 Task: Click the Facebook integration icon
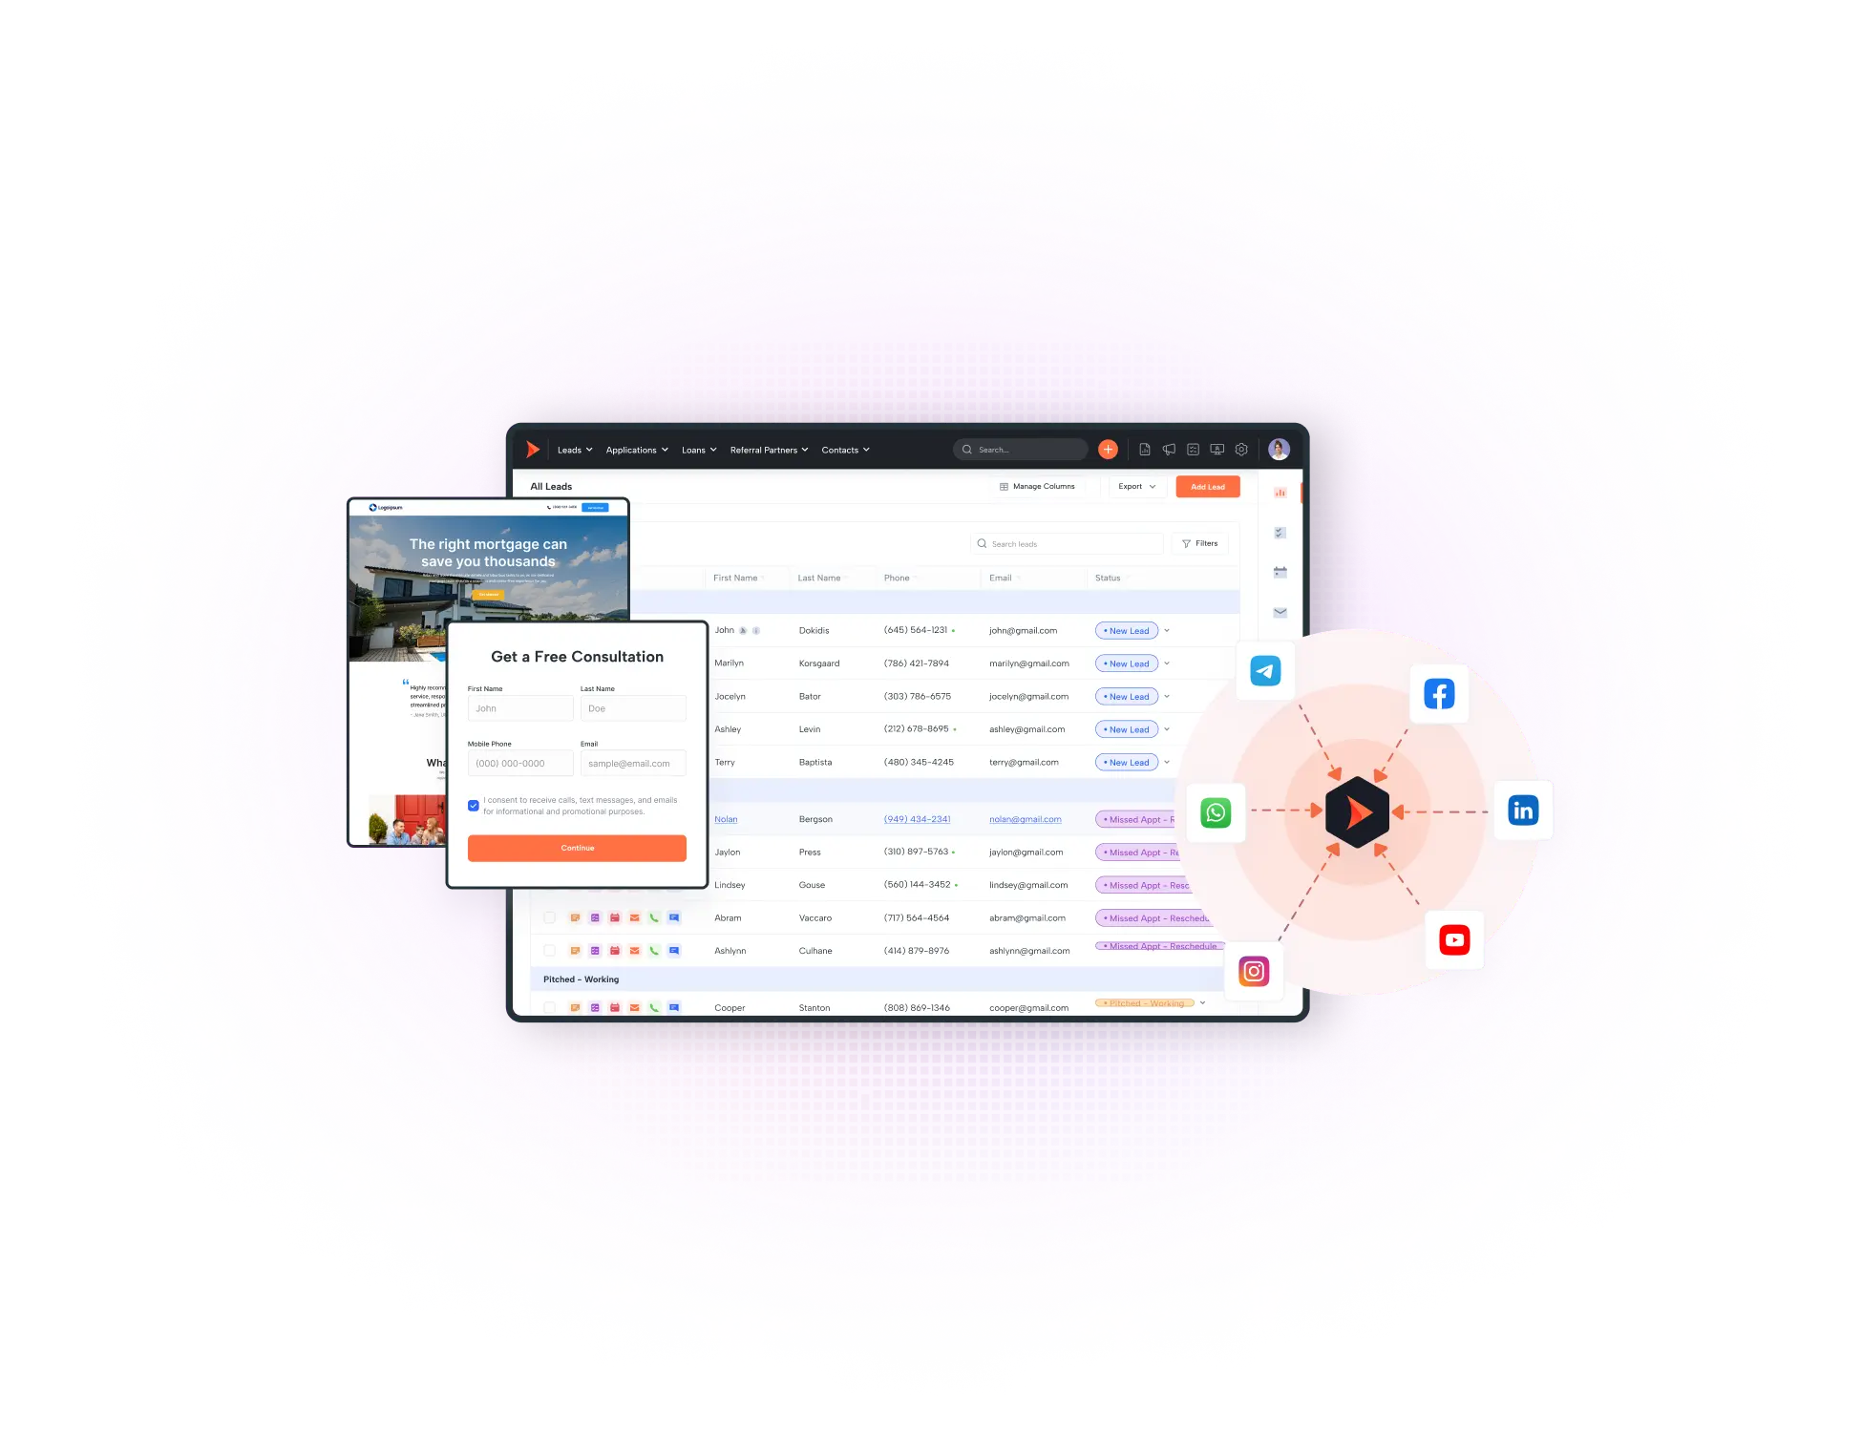tap(1439, 695)
